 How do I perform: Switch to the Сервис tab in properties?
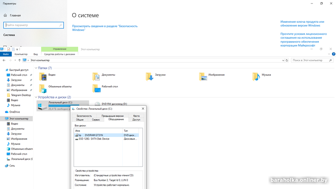pos(96,120)
